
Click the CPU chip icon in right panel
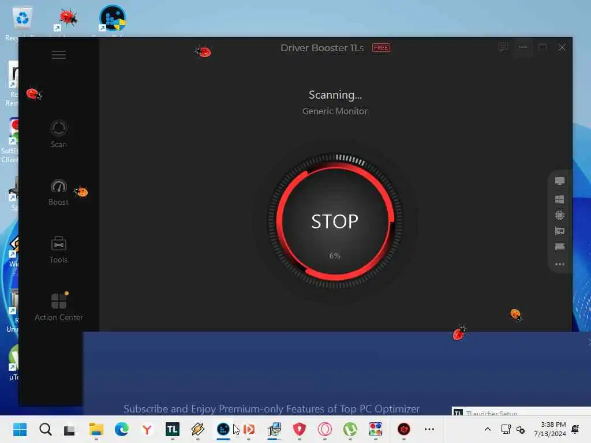(x=560, y=215)
